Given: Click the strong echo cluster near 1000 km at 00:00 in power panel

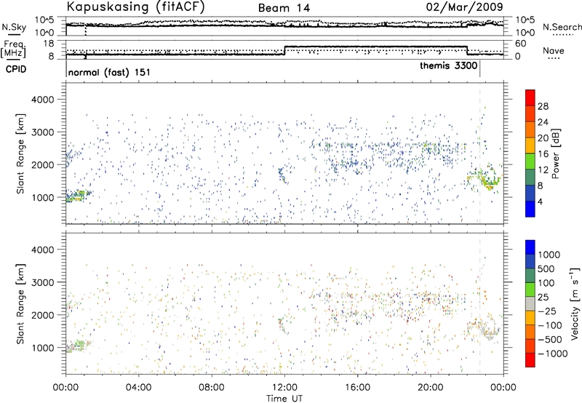Looking at the screenshot, I should click(78, 196).
